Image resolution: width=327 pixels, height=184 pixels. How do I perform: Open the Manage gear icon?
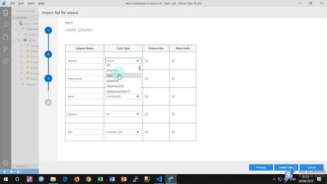coord(6,163)
